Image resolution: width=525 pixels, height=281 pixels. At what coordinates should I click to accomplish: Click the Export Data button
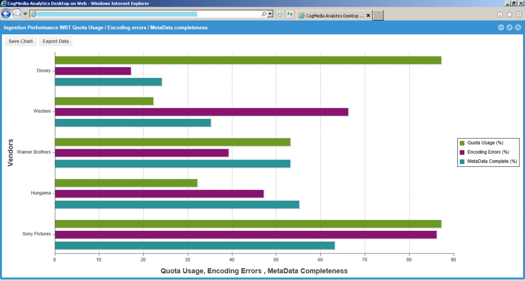click(56, 41)
